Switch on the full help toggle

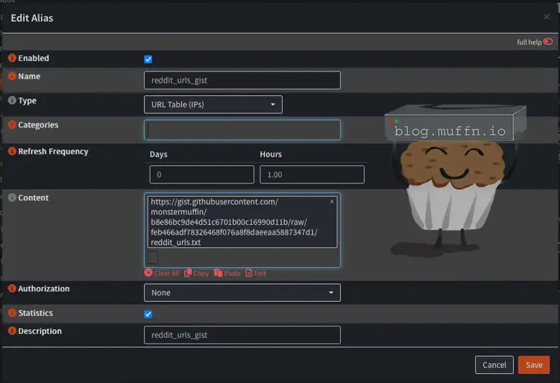point(547,42)
